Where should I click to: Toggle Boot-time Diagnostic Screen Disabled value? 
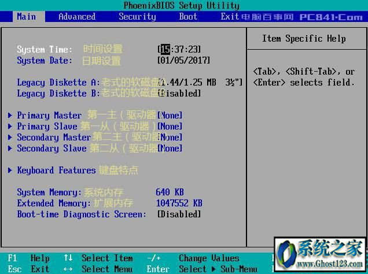179,214
